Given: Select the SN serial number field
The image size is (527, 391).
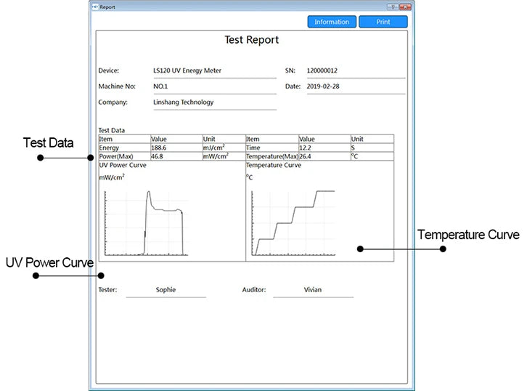Looking at the screenshot, I should pos(355,71).
